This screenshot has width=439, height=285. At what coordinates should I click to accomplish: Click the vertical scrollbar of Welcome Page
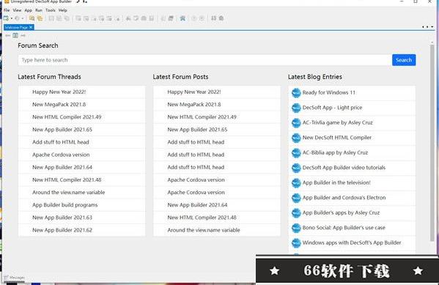tap(432, 142)
